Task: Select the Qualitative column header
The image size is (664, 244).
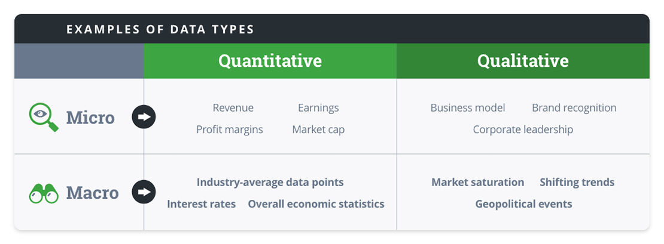Action: [523, 61]
